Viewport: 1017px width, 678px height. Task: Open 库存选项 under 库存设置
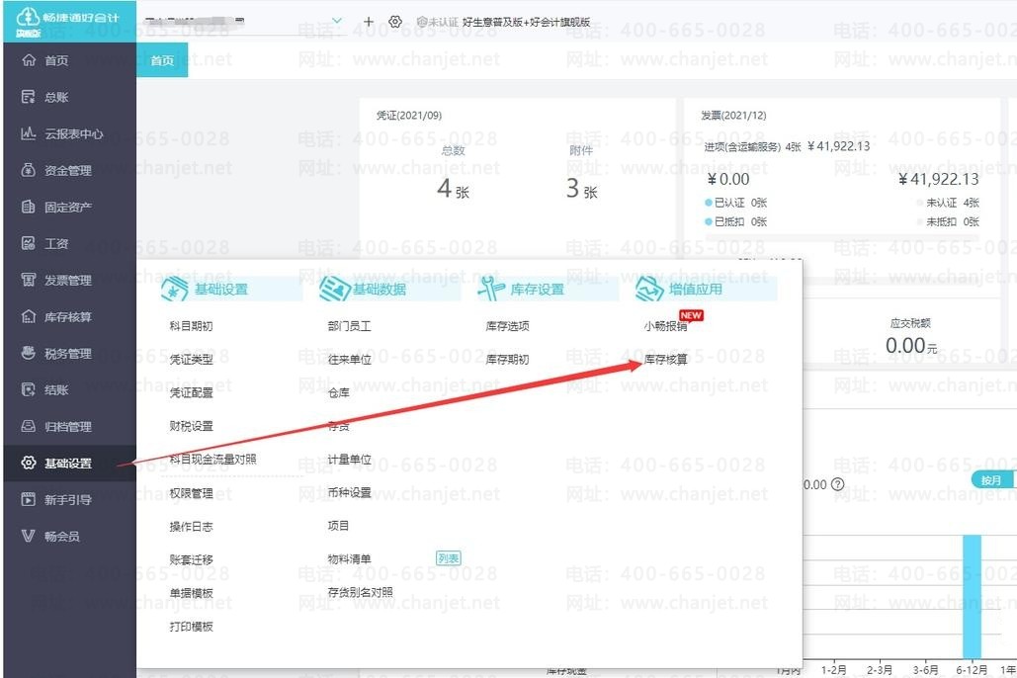pyautogui.click(x=507, y=326)
